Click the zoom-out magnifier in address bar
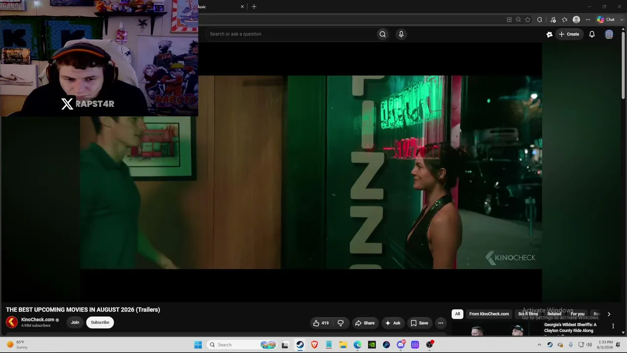 pyautogui.click(x=518, y=20)
